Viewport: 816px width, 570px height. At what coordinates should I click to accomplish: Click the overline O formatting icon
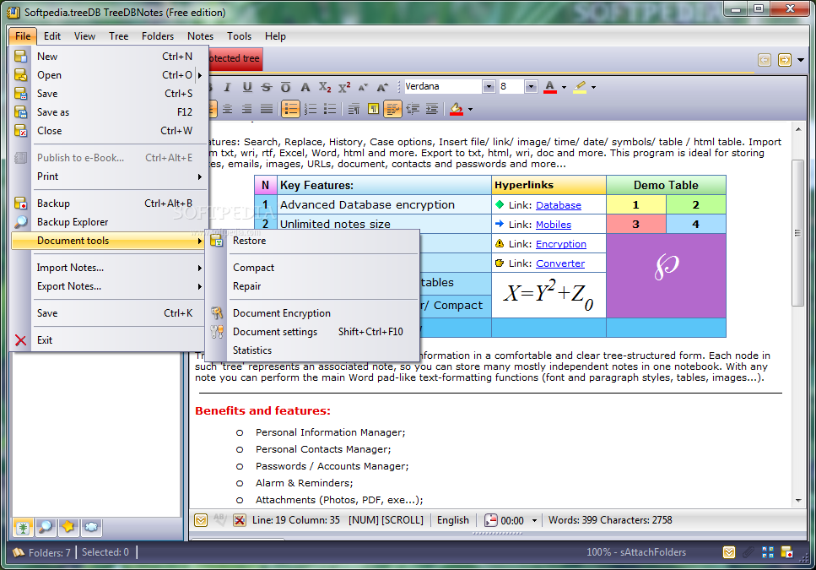(285, 87)
